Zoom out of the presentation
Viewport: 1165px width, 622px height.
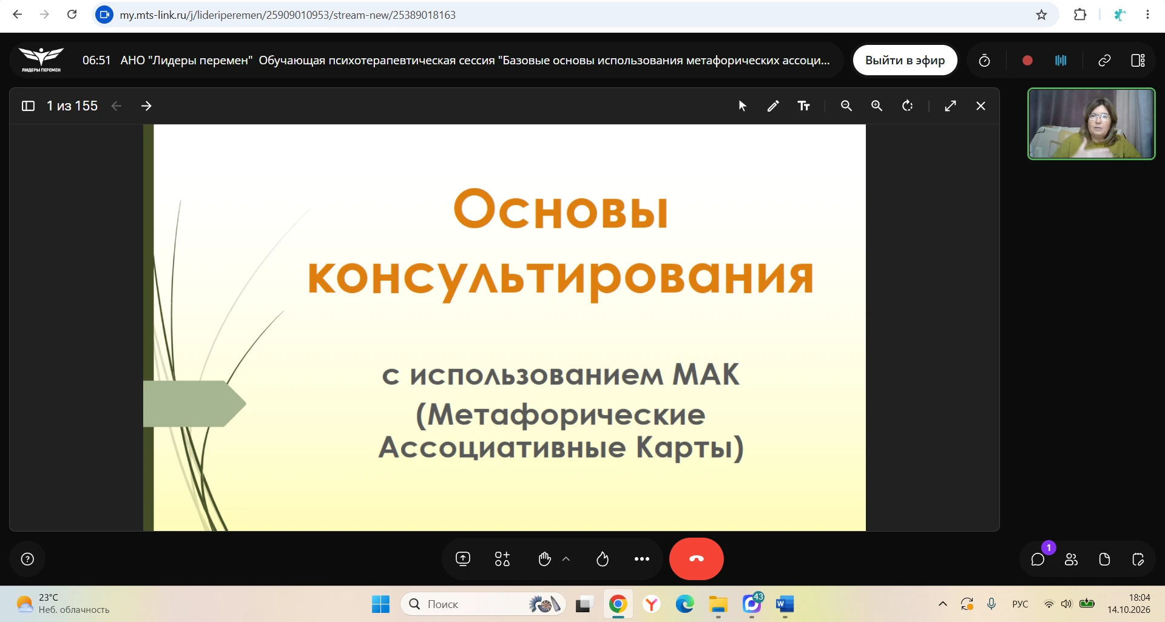pyautogui.click(x=846, y=106)
